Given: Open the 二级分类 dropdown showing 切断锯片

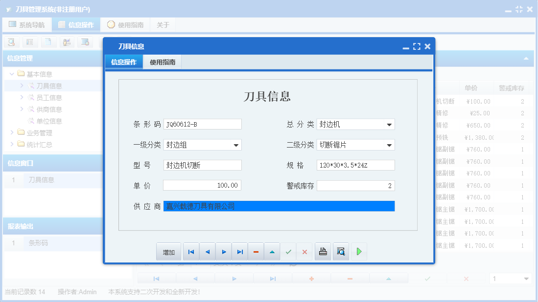Looking at the screenshot, I should (x=390, y=145).
